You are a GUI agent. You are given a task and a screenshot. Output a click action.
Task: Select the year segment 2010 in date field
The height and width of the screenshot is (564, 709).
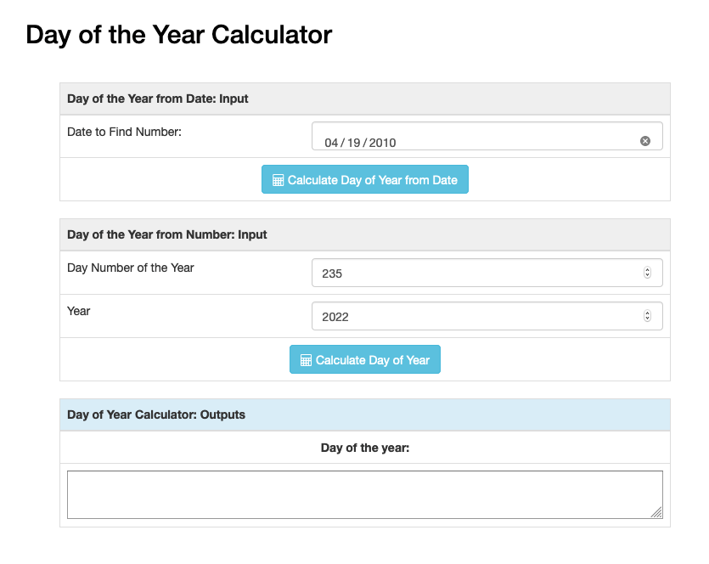click(383, 143)
